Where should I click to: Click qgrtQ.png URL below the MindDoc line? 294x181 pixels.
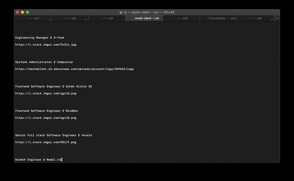(46, 118)
